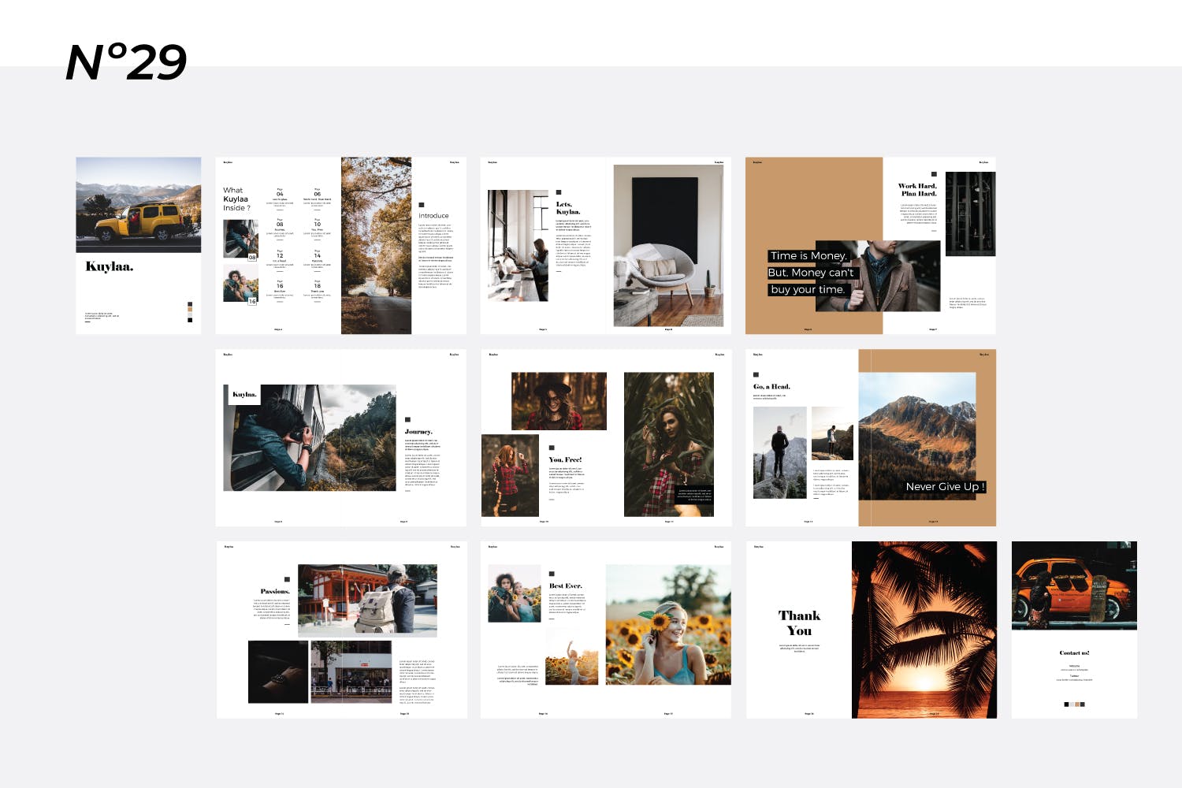Image resolution: width=1182 pixels, height=788 pixels.
Task: Click the orange swatch on the Contact us slide
Action: pyautogui.click(x=1077, y=704)
